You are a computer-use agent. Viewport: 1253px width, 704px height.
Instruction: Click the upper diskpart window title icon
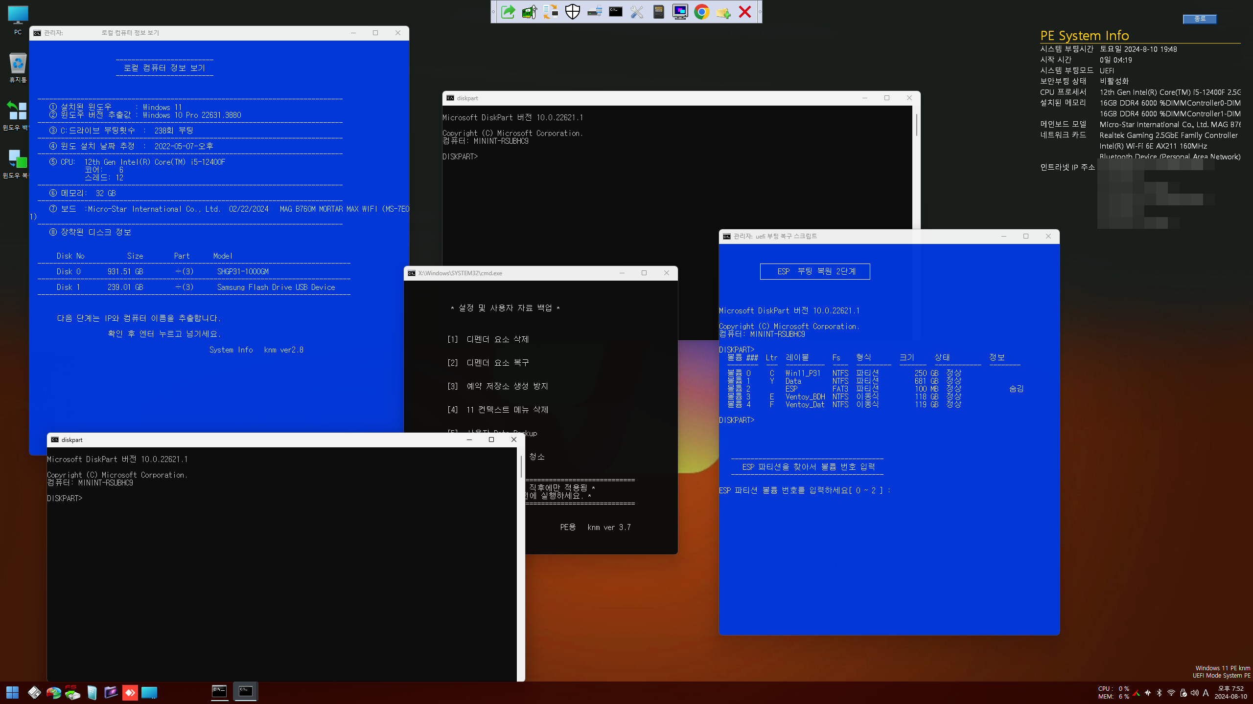pyautogui.click(x=450, y=98)
